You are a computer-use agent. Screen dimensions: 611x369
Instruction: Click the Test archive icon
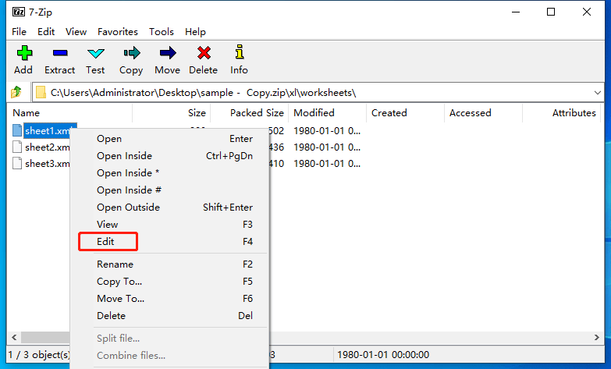95,53
